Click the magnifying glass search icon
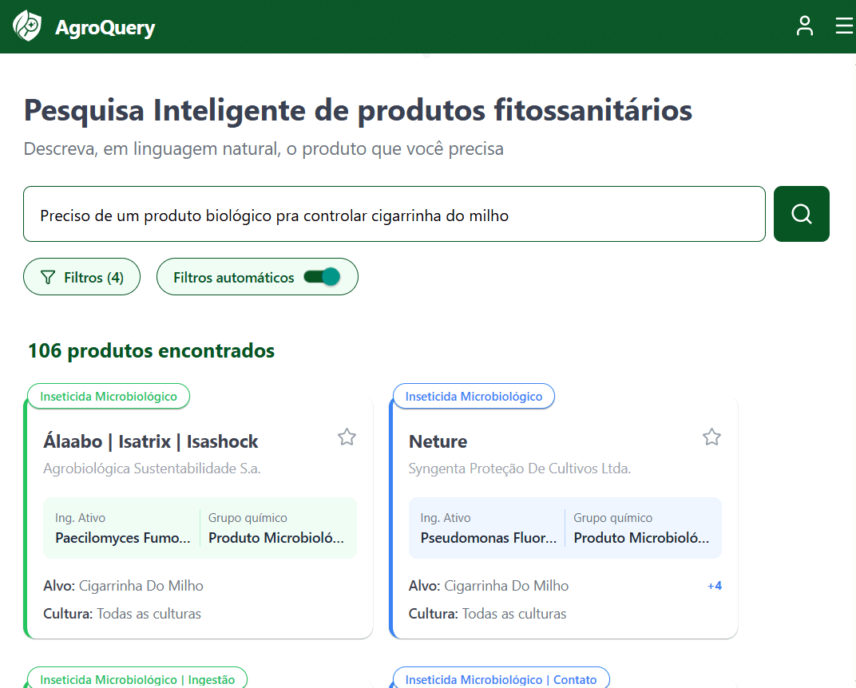This screenshot has width=856, height=688. pyautogui.click(x=801, y=213)
